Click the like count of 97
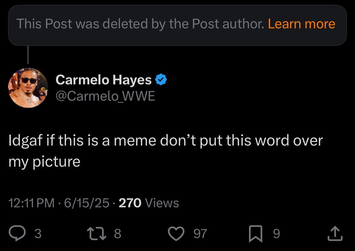Screen dimensions: 355x251 201,234
